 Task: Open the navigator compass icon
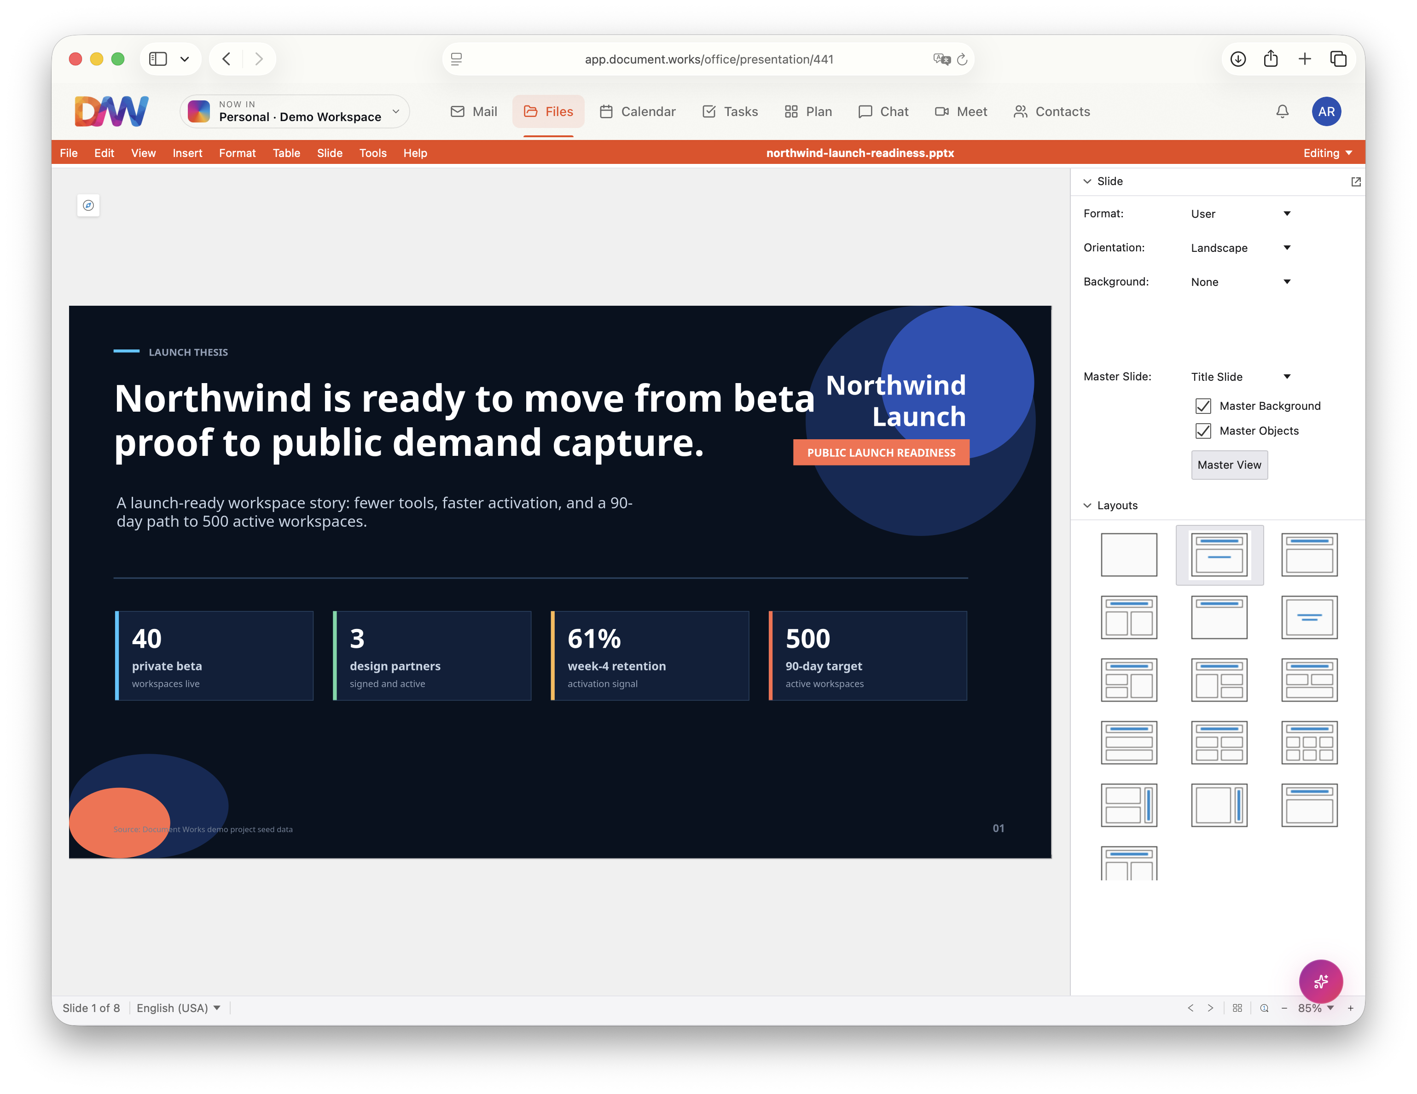click(88, 206)
